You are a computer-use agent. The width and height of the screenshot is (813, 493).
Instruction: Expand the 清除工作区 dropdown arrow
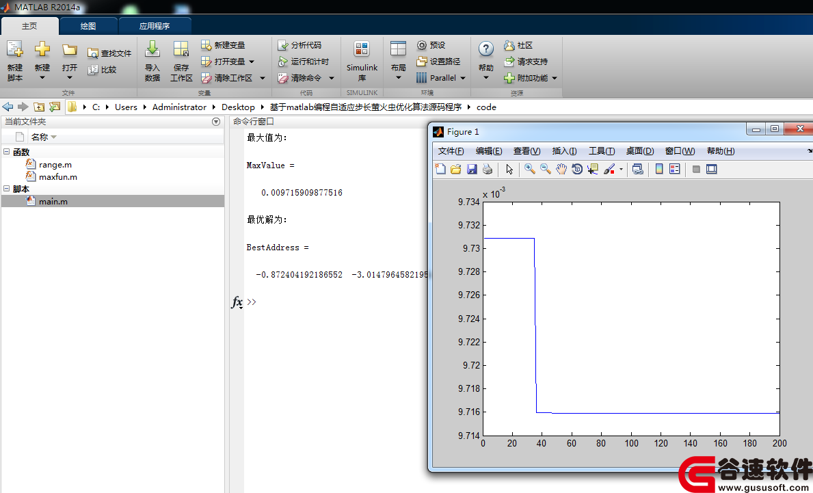(x=263, y=78)
